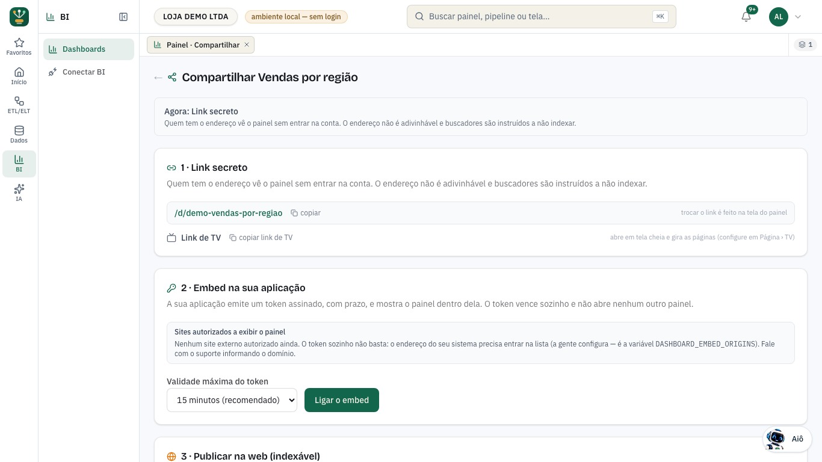Open Dashboards in the BI menu
The height and width of the screenshot is (462, 822).
pyautogui.click(x=88, y=49)
